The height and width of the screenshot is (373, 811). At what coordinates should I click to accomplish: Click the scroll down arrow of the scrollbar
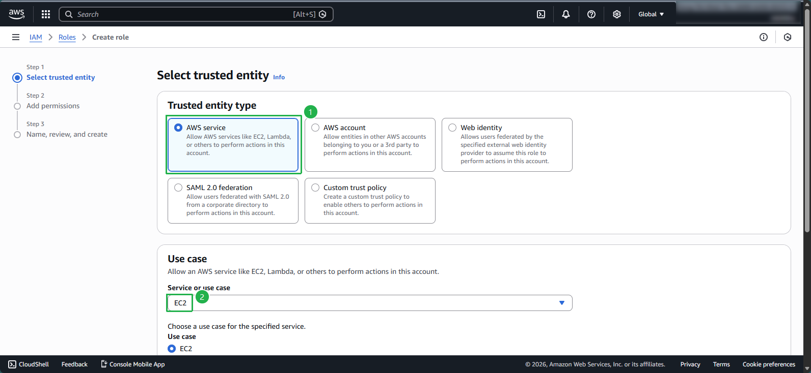(x=806, y=368)
